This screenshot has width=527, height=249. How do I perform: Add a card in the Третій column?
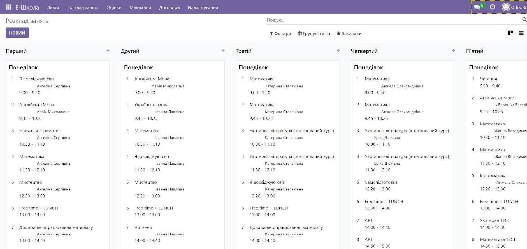coord(338,51)
